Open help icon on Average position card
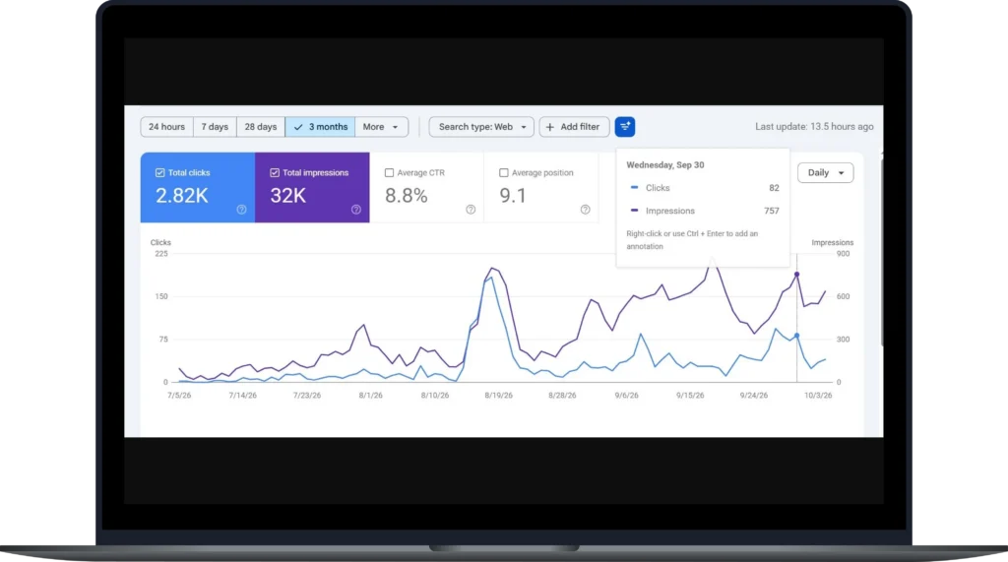Image resolution: width=1008 pixels, height=562 pixels. coord(585,210)
